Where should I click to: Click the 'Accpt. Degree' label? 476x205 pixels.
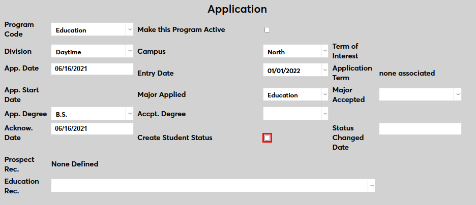[x=162, y=114]
